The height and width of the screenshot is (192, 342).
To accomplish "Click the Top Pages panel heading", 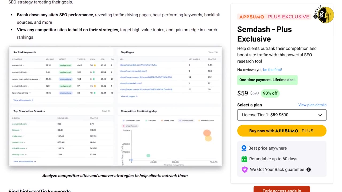I will point(127,52).
